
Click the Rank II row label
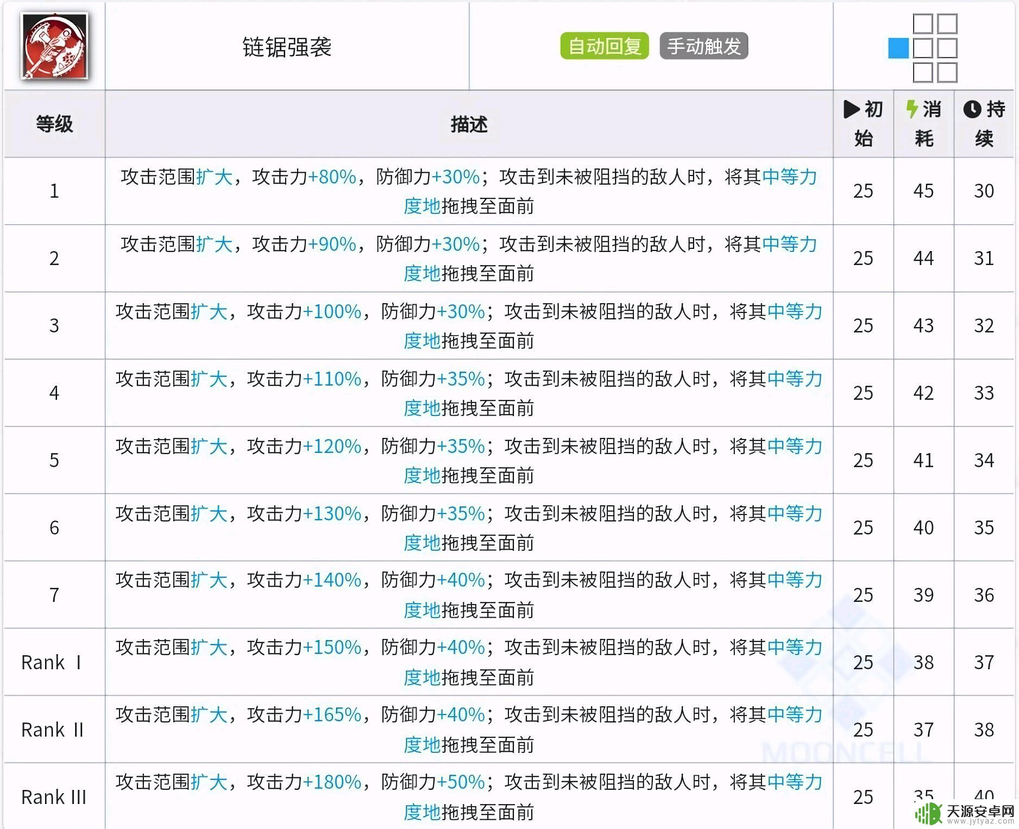point(52,730)
